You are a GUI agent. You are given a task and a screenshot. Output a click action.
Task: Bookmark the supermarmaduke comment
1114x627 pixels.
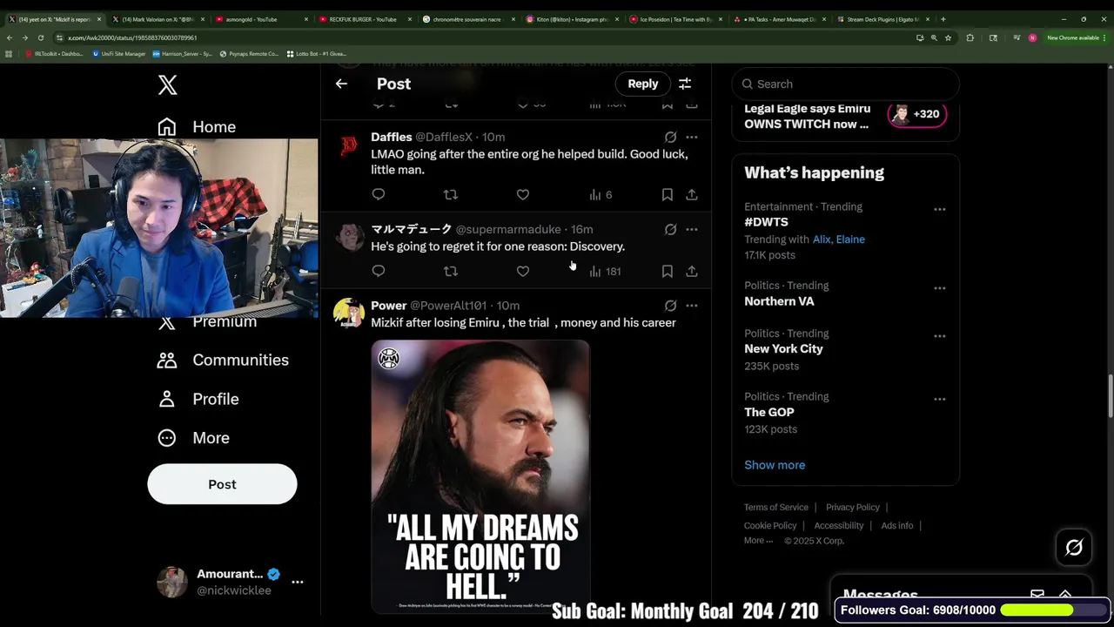[x=667, y=271]
